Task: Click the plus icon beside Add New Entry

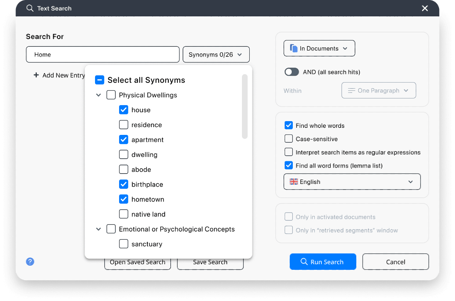Action: [36, 75]
